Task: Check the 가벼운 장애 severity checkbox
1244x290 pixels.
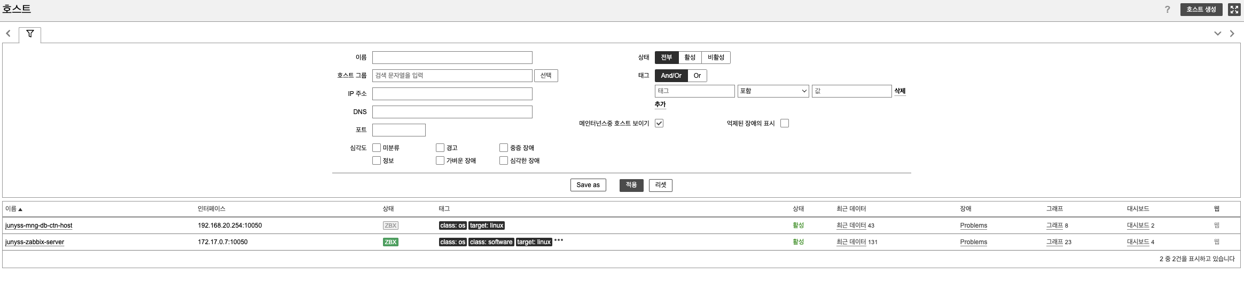Action: pos(440,160)
